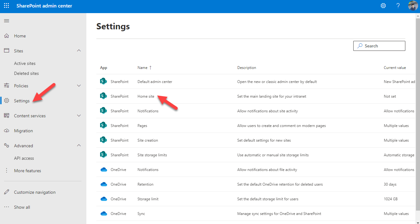Open help via the question mark icon
Image resolution: width=420 pixels, height=224 pixels.
click(x=398, y=5)
